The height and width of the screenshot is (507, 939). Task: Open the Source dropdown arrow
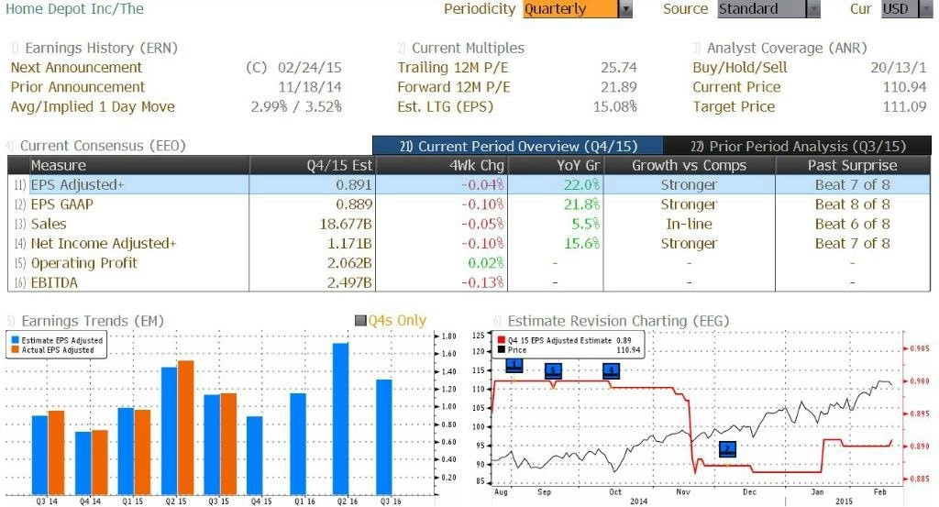813,9
